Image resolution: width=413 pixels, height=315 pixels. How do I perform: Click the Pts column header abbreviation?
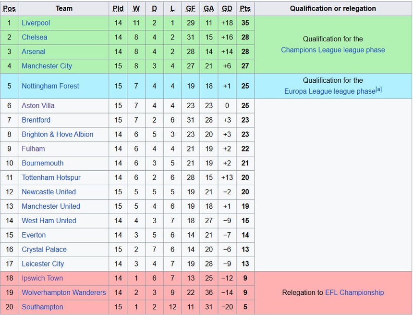tap(245, 8)
